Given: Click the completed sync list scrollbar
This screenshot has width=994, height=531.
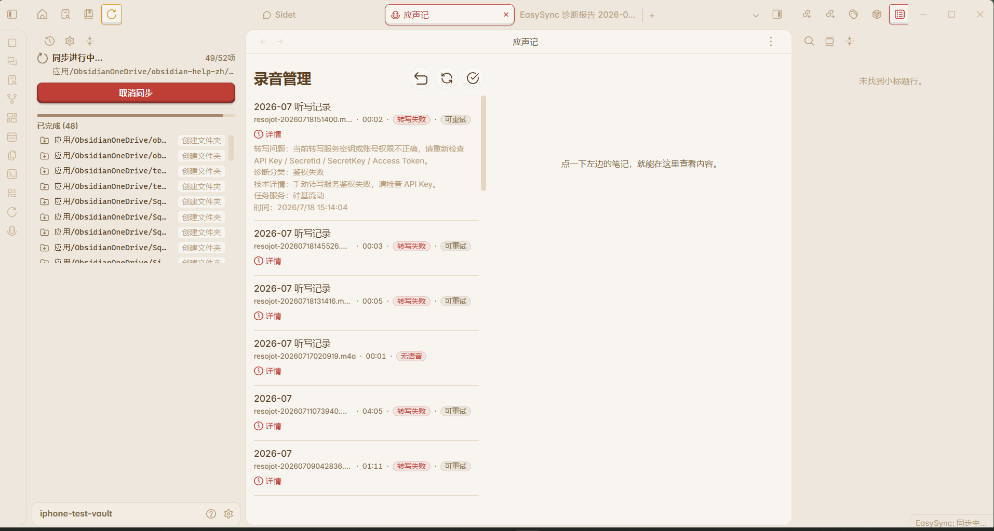Looking at the screenshot, I should 231,147.
